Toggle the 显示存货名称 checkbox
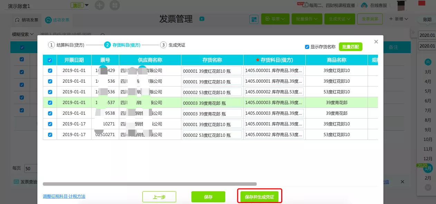Viewport: 436px width, 204px height. point(307,47)
